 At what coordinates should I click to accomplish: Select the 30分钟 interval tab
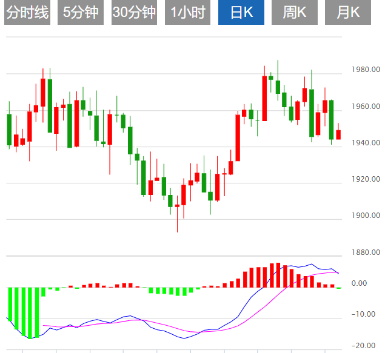click(x=134, y=12)
